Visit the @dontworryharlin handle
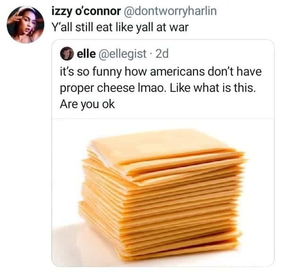Image resolution: width=283 pixels, height=272 pixels. pos(170,11)
